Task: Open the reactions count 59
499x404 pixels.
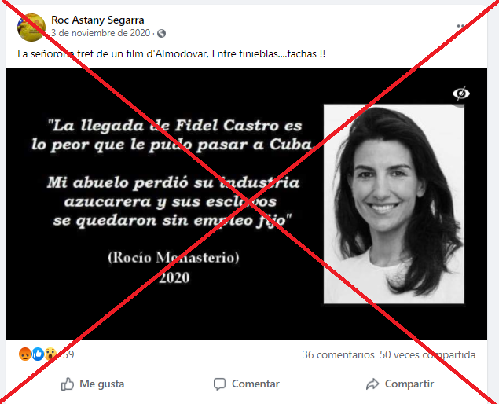Action: (68, 354)
